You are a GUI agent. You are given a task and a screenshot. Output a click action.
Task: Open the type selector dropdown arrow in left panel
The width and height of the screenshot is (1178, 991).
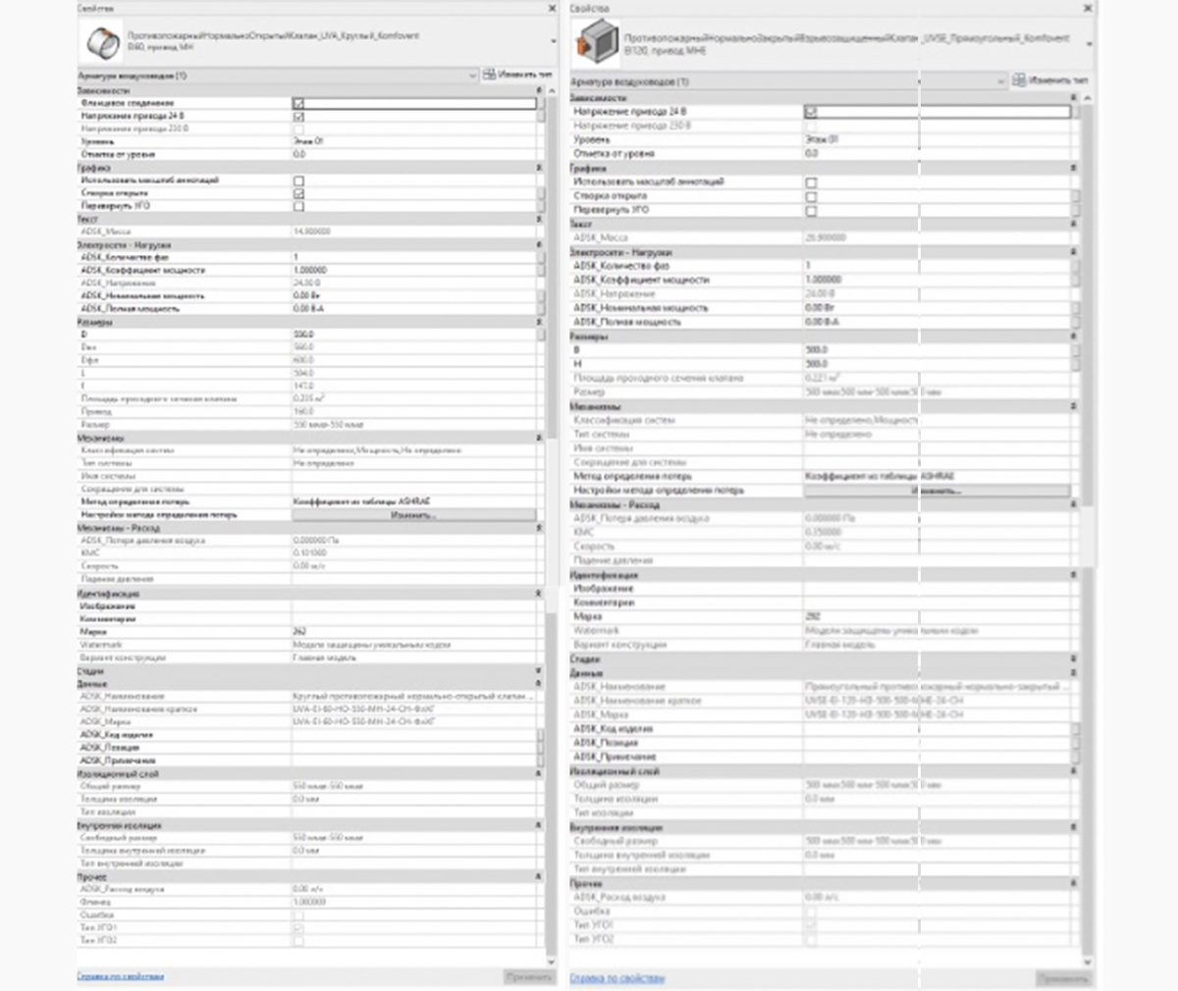[553, 42]
